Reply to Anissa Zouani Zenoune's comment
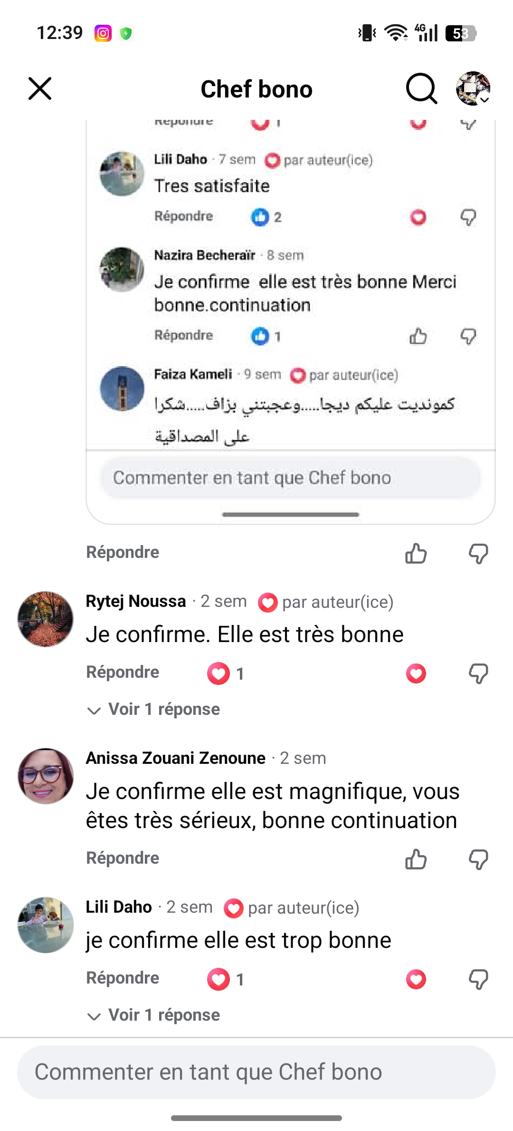The height and width of the screenshot is (1131, 513). click(123, 858)
